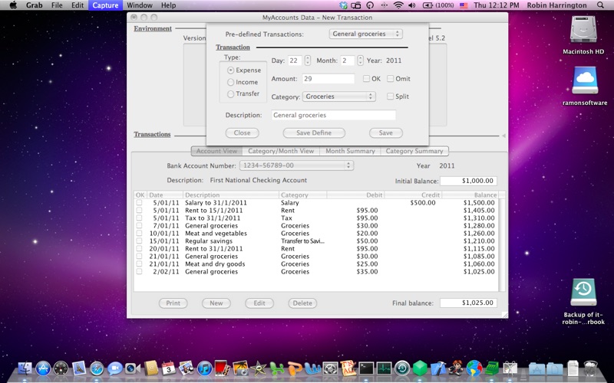Viewport: 614px width, 383px height.
Task: Click the Wi-Fi status icon
Action: [398, 5]
